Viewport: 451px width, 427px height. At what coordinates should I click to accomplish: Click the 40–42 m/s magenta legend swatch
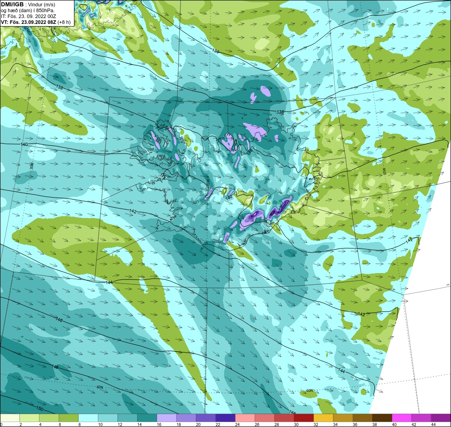point(401,418)
